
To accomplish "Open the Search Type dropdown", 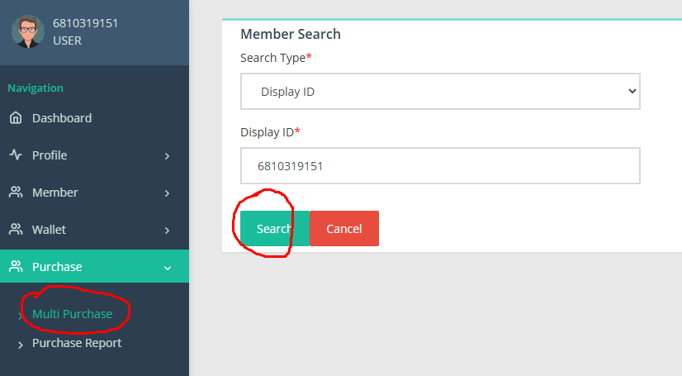I will [440, 92].
